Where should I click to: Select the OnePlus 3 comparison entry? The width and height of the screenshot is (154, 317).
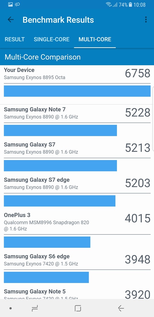pyautogui.click(x=77, y=222)
